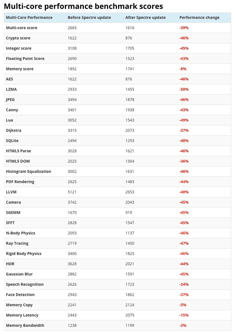Click the page title heading text

(83, 6)
